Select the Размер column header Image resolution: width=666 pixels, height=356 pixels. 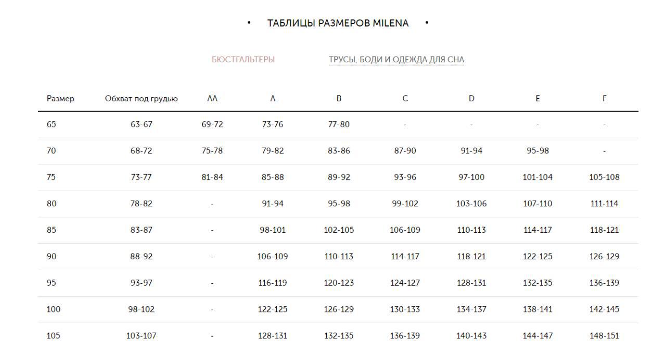(60, 98)
